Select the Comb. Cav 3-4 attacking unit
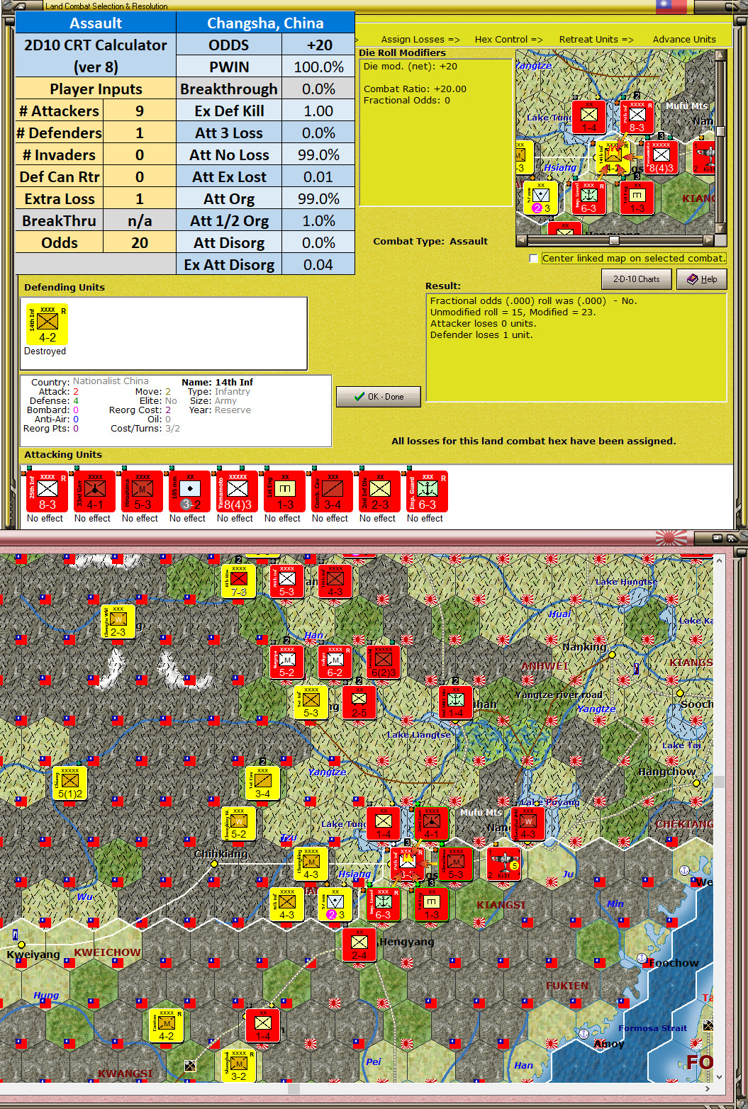Screen dimensions: 748x1109 point(332,491)
